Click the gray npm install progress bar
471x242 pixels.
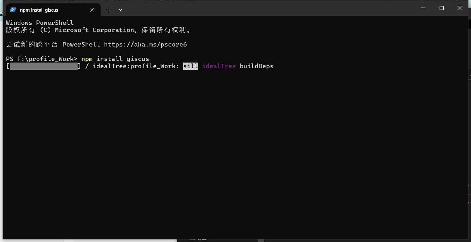[44, 66]
